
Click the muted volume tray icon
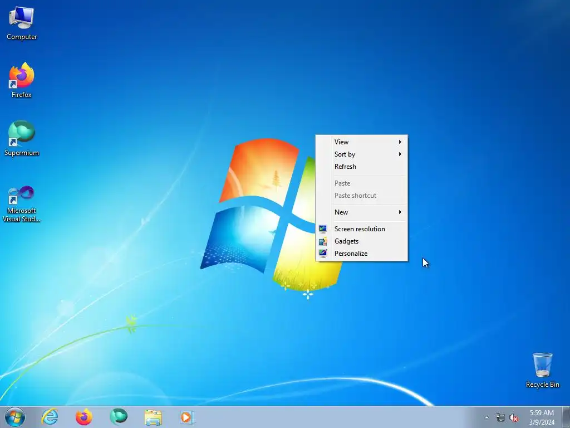click(514, 417)
